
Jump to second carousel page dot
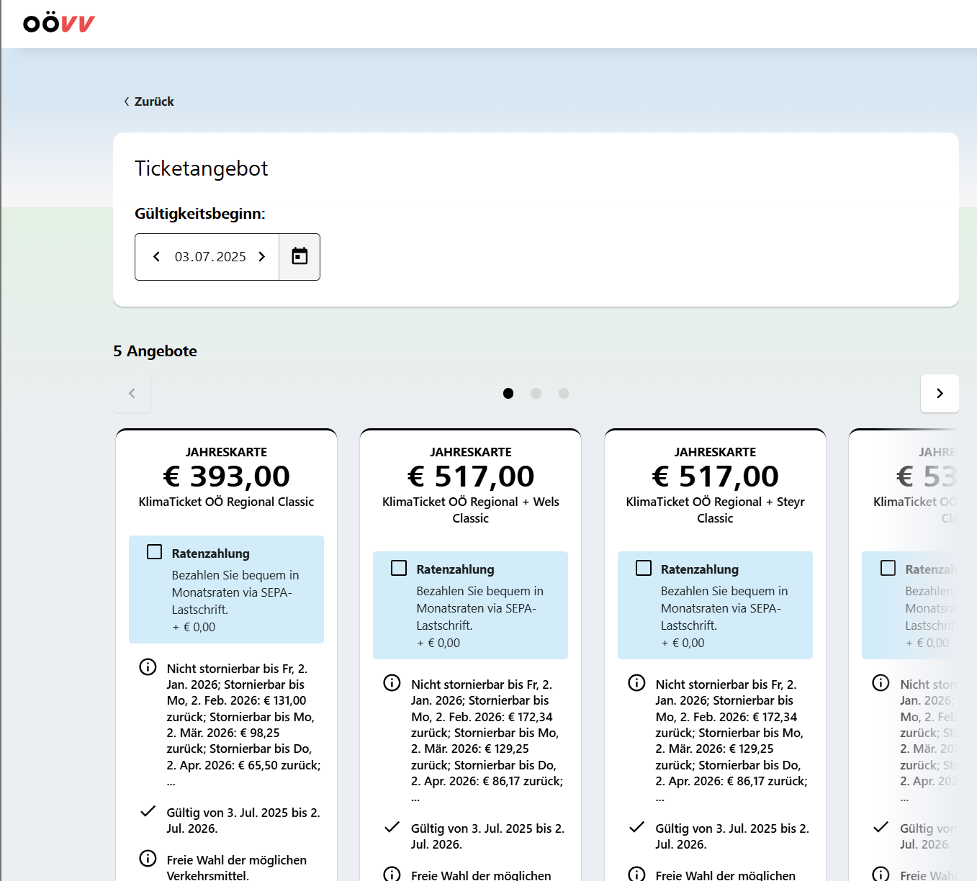pyautogui.click(x=536, y=393)
